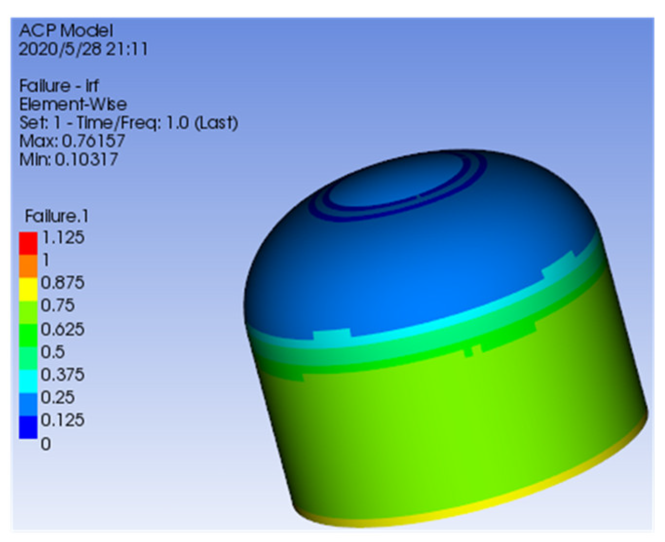Click the "ACP Model" title text
665x542 pixels.
click(x=66, y=31)
